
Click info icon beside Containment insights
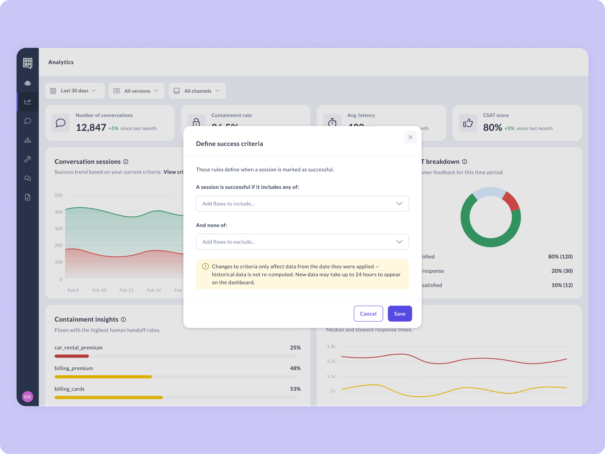tap(123, 319)
